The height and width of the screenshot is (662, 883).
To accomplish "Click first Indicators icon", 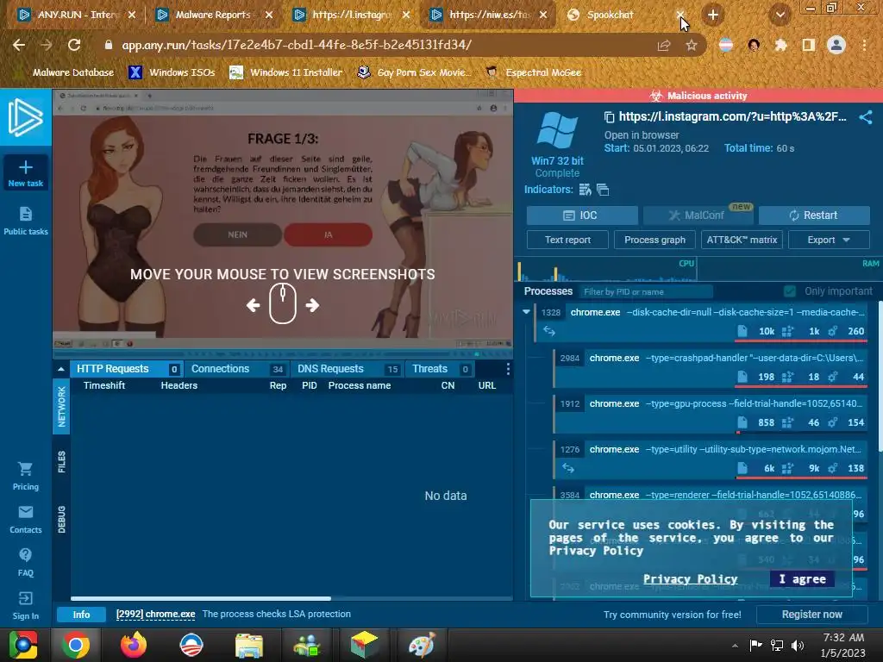I will [x=586, y=190].
